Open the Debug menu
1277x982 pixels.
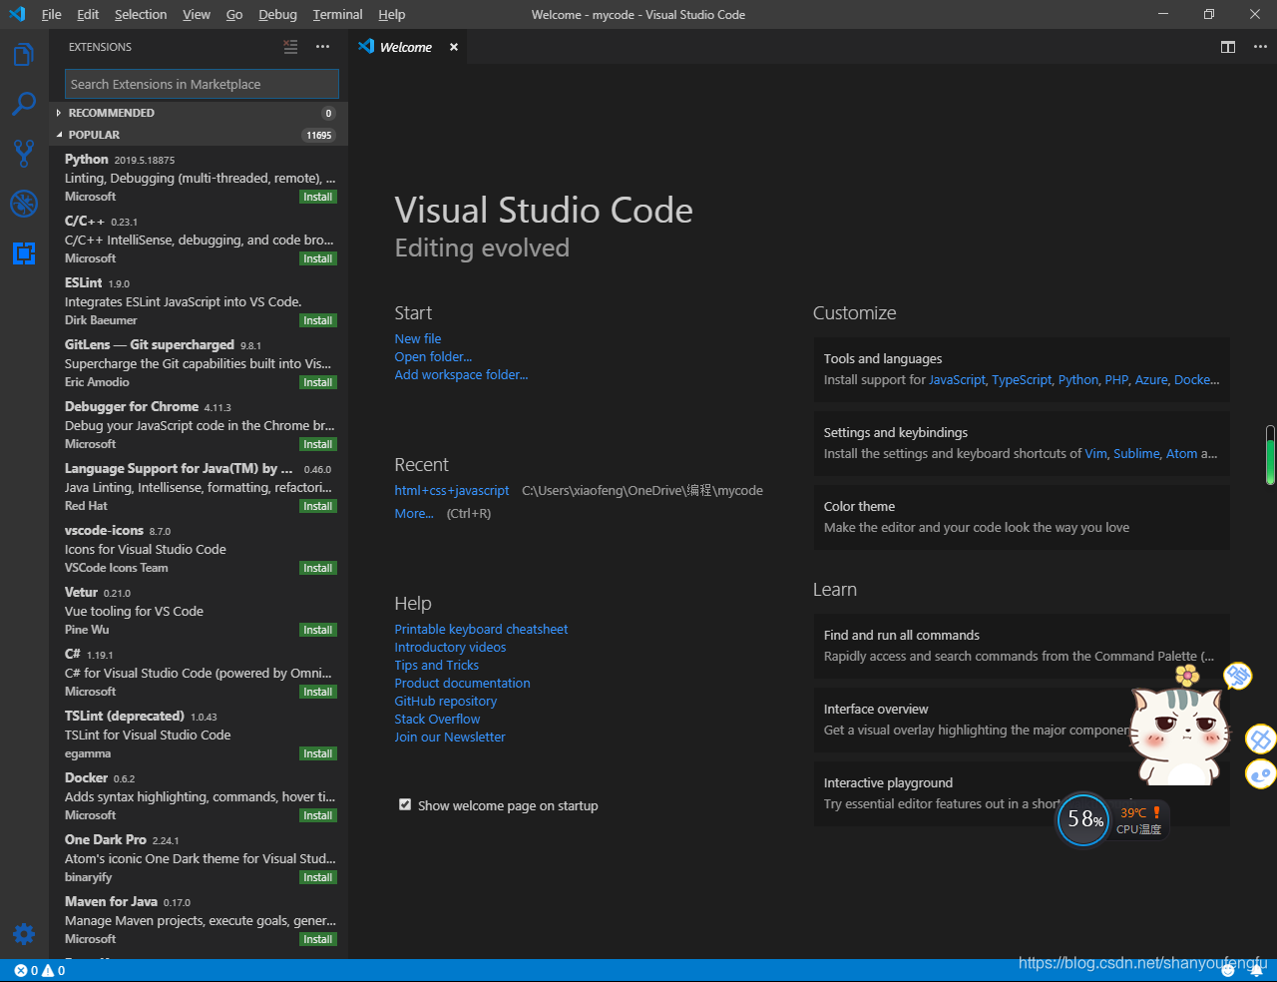click(x=277, y=14)
